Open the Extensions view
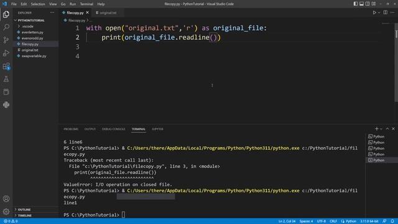This screenshot has height=224, width=398. tap(6, 66)
